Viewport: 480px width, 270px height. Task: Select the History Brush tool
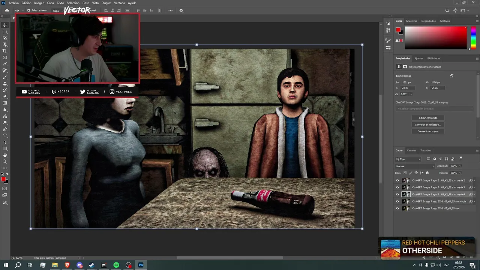[5, 90]
